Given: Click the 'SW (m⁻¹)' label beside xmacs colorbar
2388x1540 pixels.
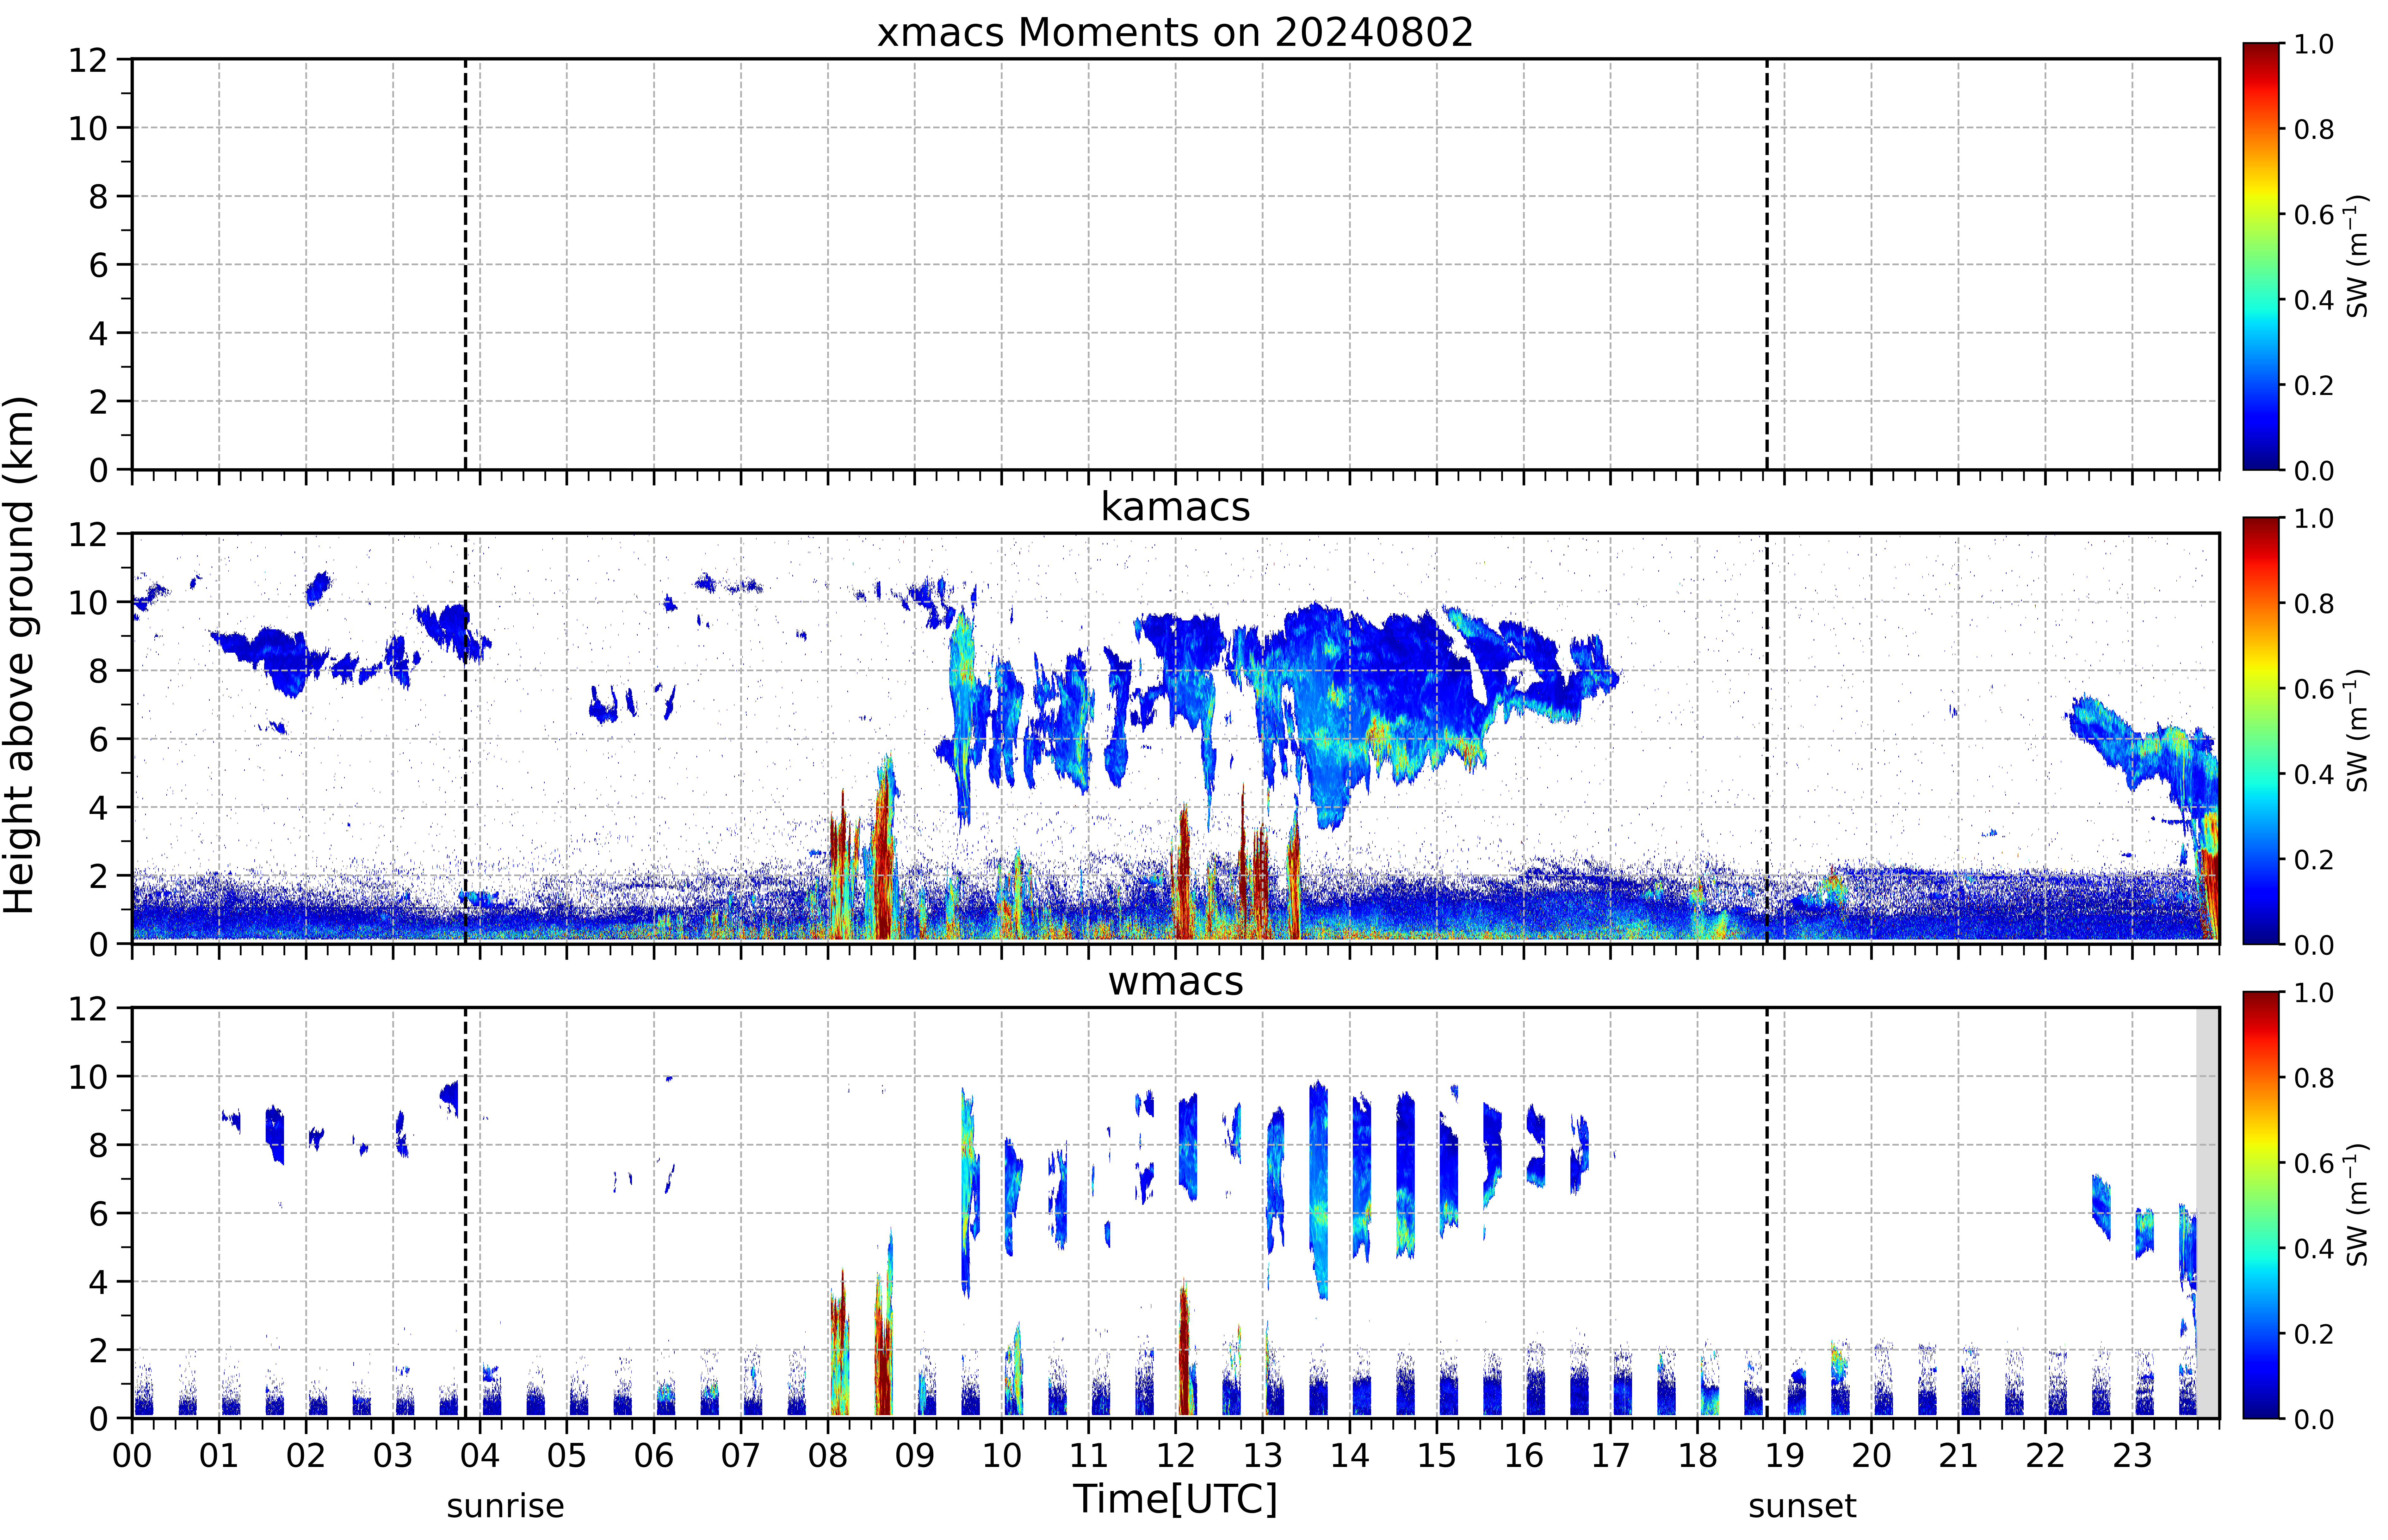Looking at the screenshot, I should point(2357,256).
